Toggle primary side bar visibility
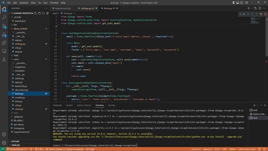Screen dimensions: 268x151 [234, 3]
